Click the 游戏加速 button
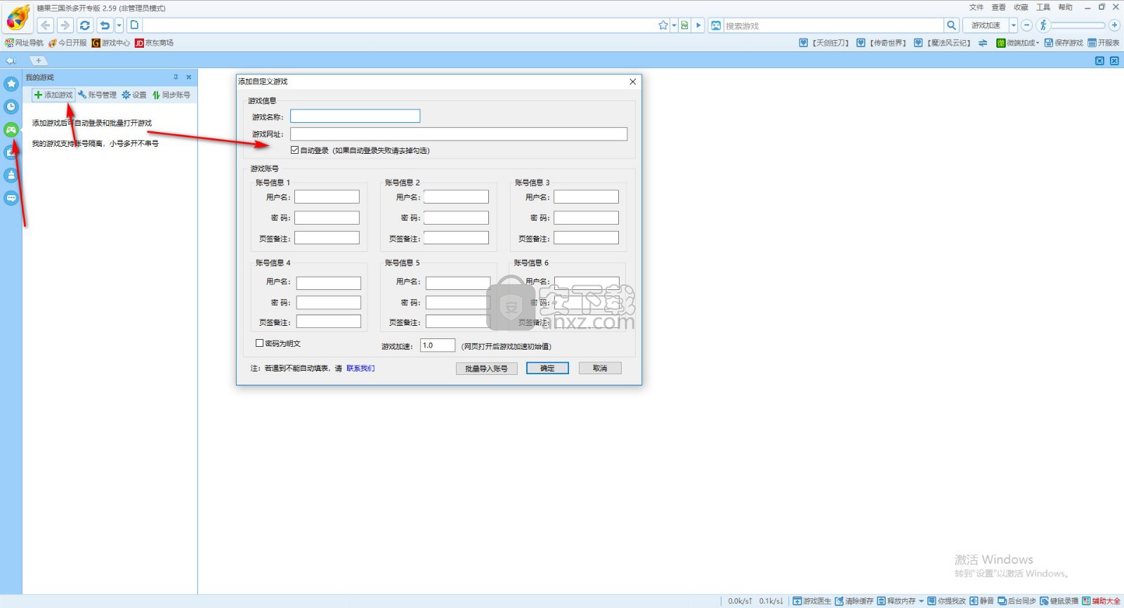 986,25
